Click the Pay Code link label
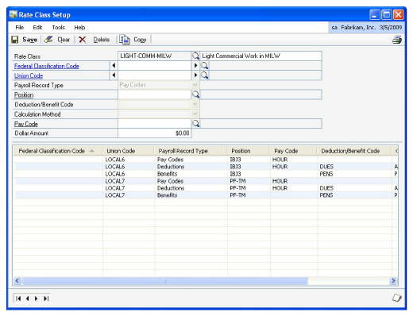413x316 pixels. [26, 124]
